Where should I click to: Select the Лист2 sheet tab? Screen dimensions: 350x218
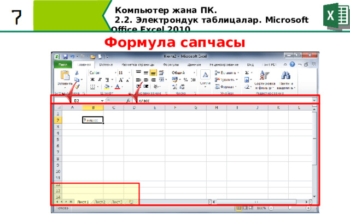point(100,202)
